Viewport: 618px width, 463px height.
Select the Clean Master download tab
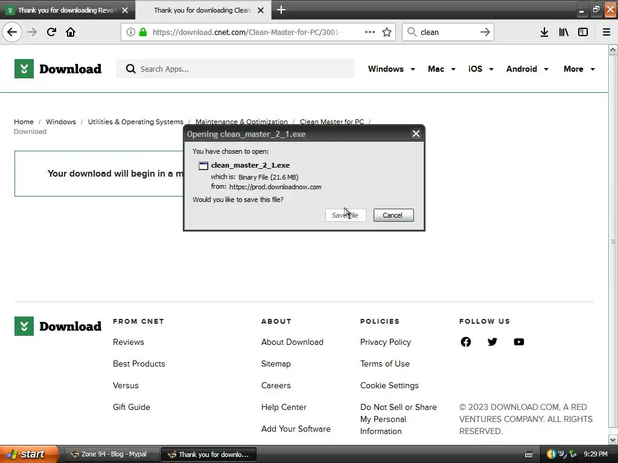(203, 10)
